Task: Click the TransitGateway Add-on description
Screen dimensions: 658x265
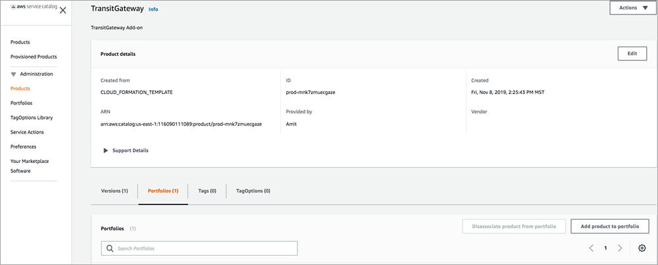Action: pyautogui.click(x=118, y=27)
